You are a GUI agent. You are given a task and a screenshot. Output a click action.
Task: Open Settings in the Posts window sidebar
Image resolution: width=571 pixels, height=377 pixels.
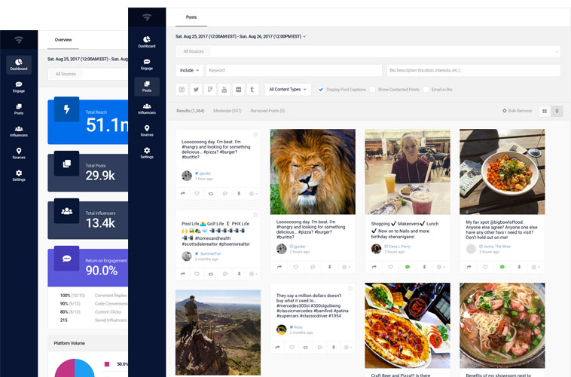(147, 153)
